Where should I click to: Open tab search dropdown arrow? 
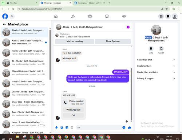(3, 3)
